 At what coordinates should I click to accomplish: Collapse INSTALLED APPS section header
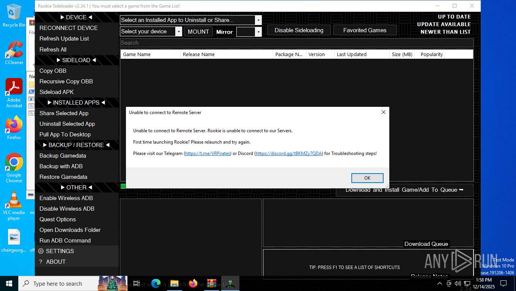point(77,102)
